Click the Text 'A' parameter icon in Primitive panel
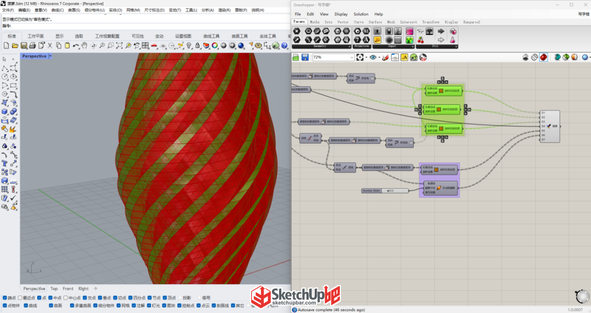 366,40
